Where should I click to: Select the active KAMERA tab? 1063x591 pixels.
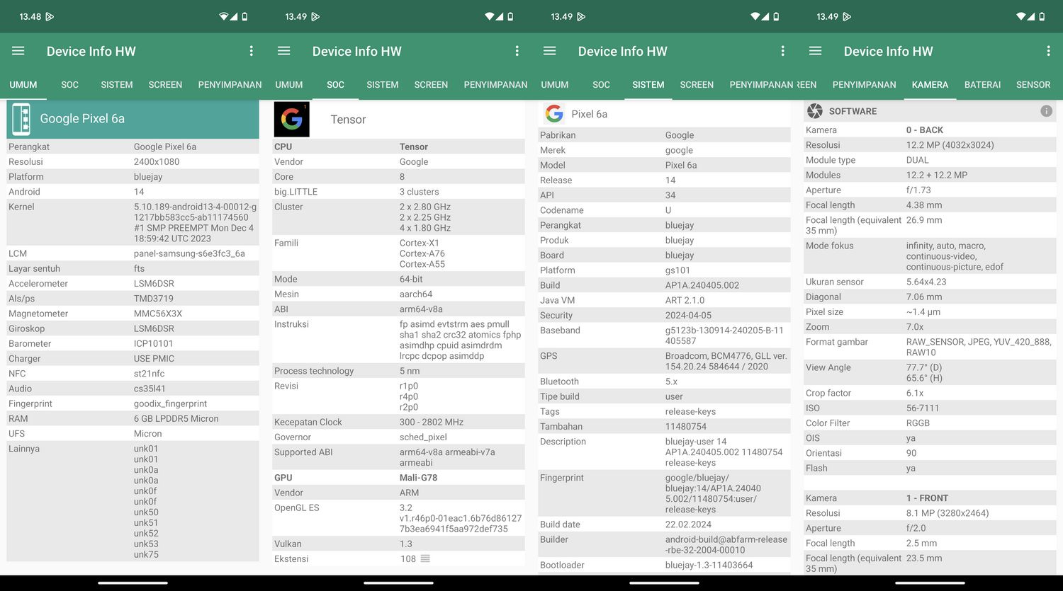coord(930,84)
